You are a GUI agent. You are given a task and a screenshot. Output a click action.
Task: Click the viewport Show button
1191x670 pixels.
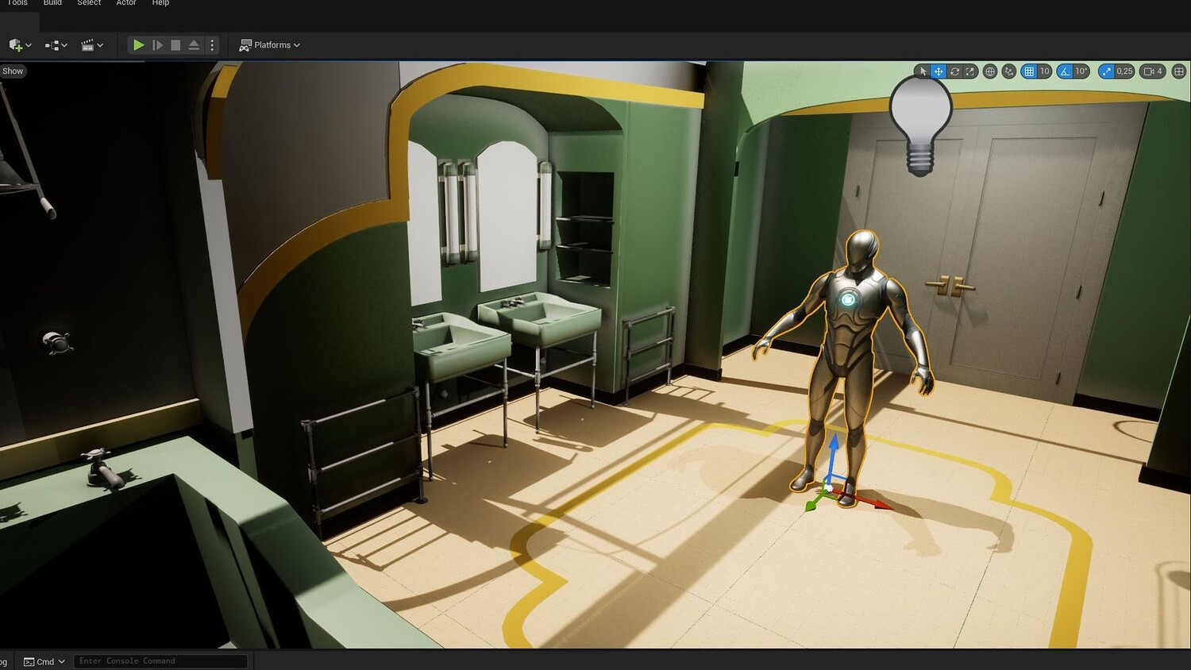click(x=13, y=71)
